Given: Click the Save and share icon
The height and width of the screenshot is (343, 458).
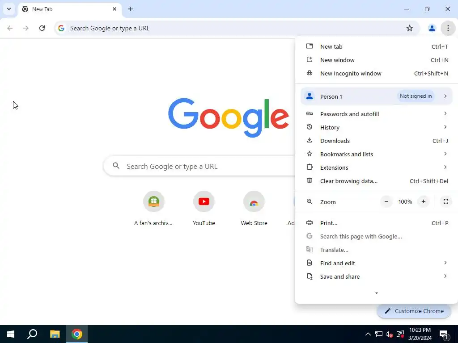Looking at the screenshot, I should 310,276.
